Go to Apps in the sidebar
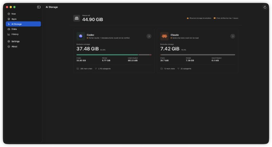The width and height of the screenshot is (272, 147). (x=23, y=19)
